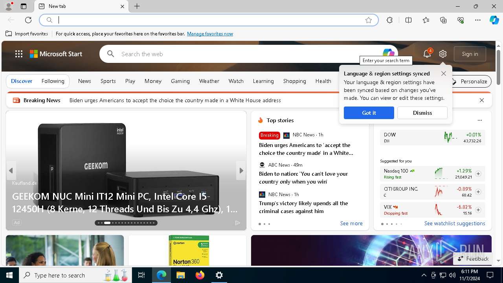Add VIX to watchlist
503x283 pixels.
tap(478, 210)
